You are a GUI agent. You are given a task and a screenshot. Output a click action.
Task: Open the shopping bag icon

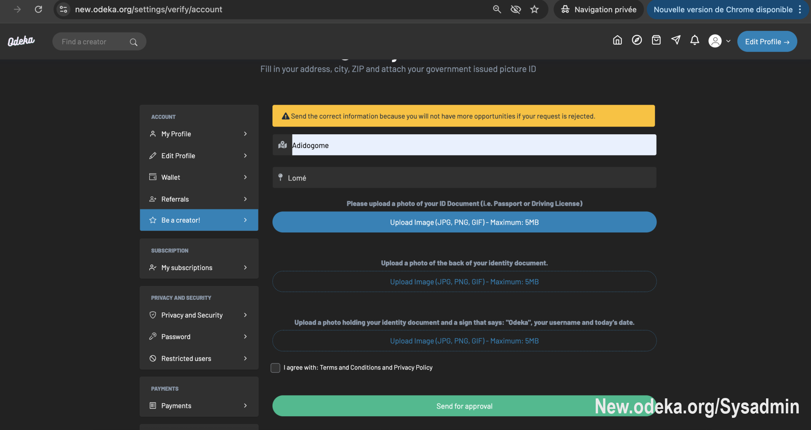click(656, 40)
